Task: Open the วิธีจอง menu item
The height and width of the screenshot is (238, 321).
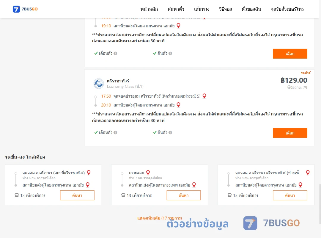Action: [x=225, y=9]
